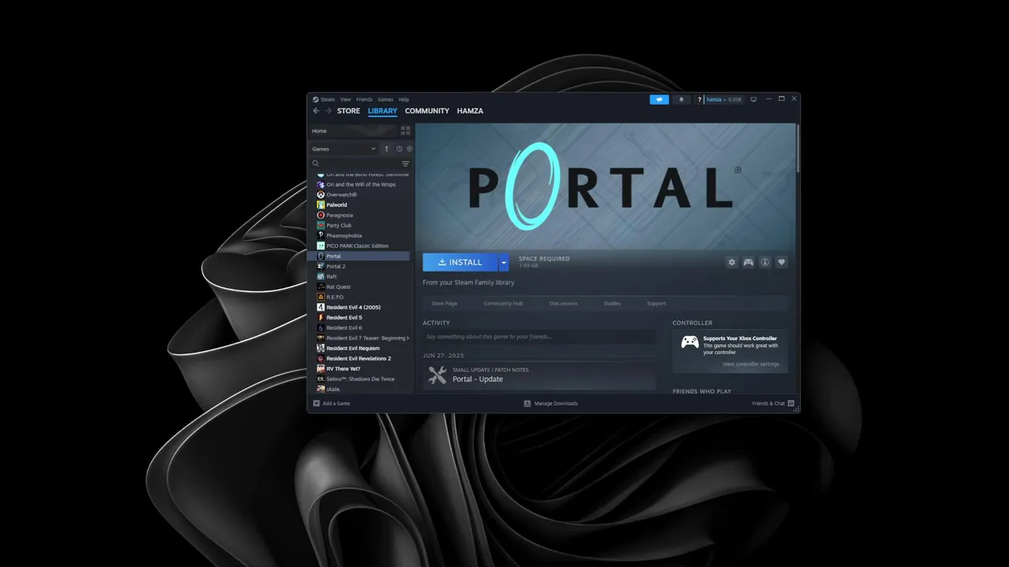
Task: Expand the Games collection dropdown
Action: [344, 149]
